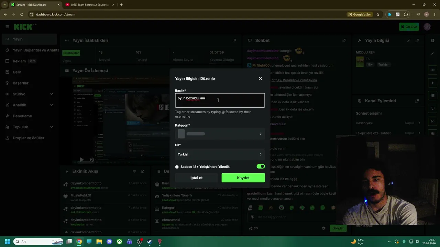
Task: Open the profile avatar menu
Action: pos(427,27)
